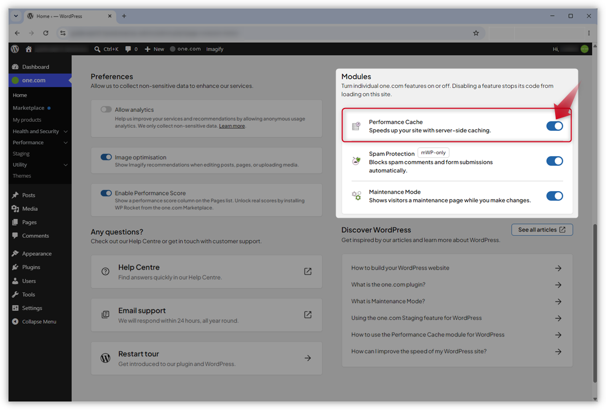Open Plugins menu
The height and width of the screenshot is (410, 606).
[x=40, y=267]
